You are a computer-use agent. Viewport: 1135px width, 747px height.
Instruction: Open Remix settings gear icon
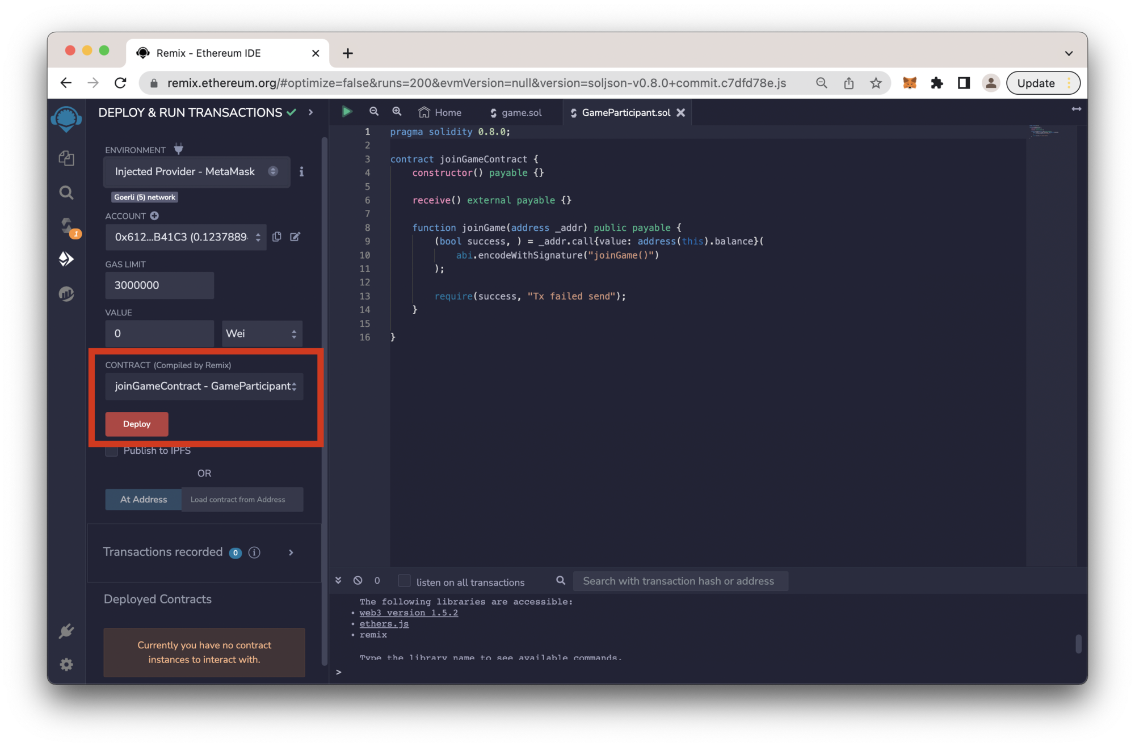point(66,664)
